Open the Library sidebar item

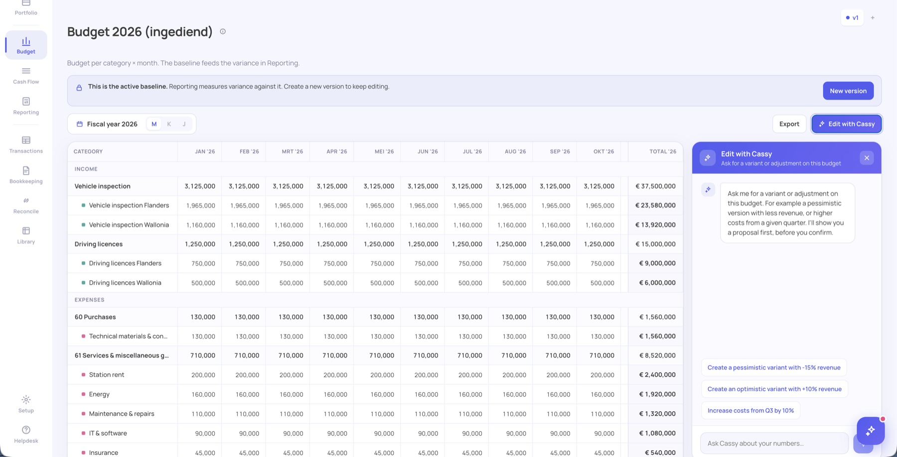pyautogui.click(x=26, y=235)
